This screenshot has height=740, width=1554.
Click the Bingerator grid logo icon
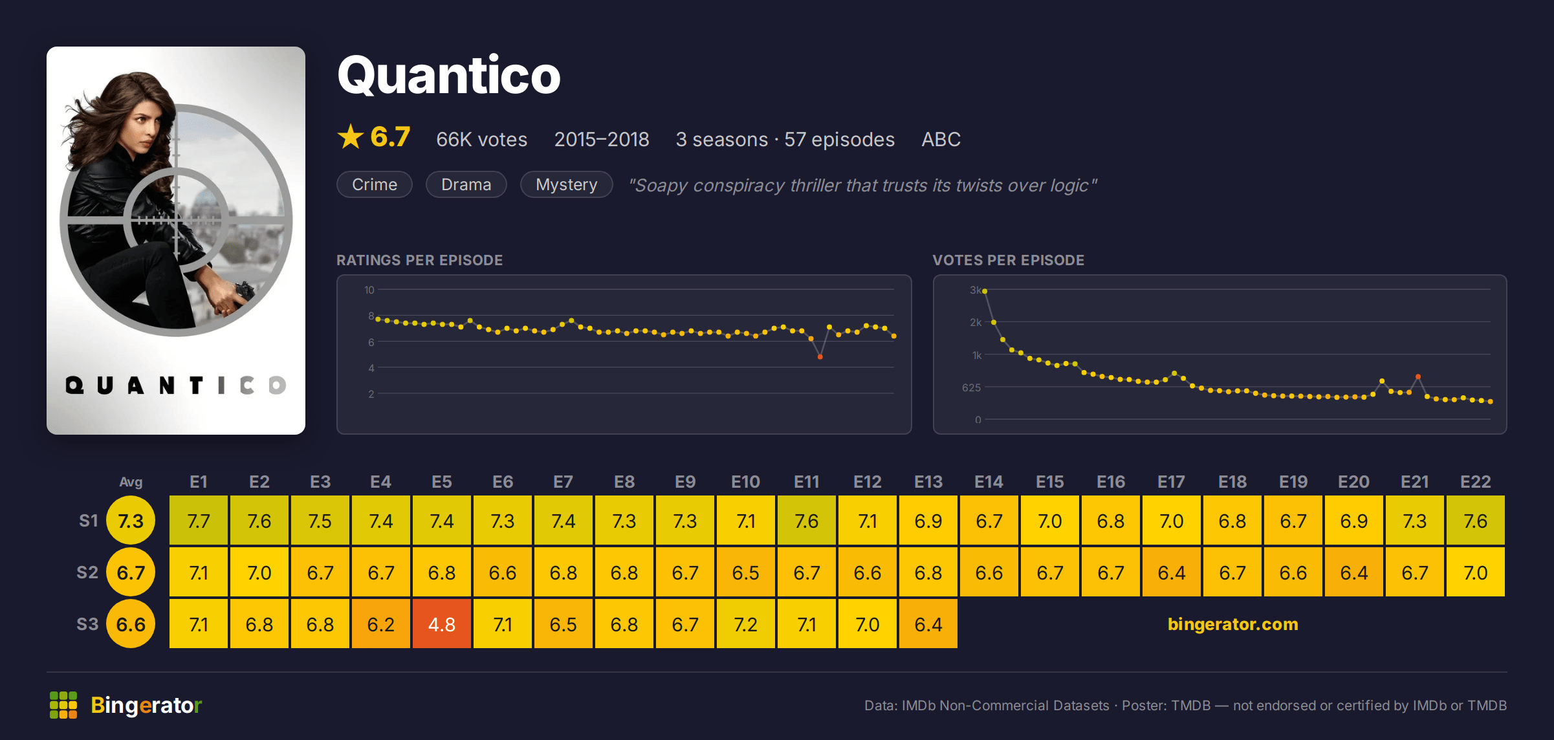(x=63, y=705)
